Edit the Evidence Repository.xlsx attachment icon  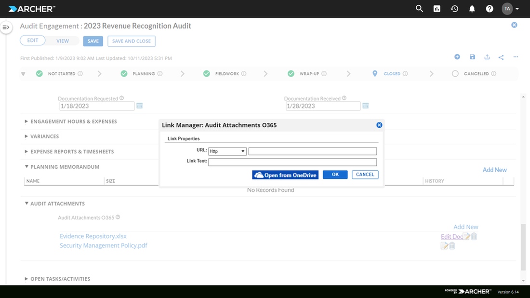pyautogui.click(x=466, y=236)
